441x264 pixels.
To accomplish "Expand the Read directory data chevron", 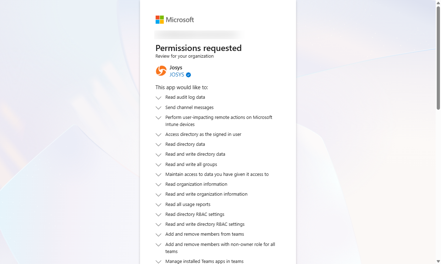I will click(158, 145).
